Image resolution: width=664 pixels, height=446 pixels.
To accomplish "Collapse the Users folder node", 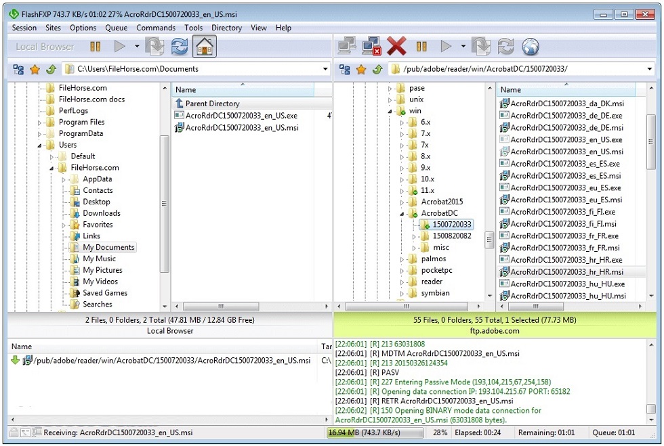I will (39, 146).
